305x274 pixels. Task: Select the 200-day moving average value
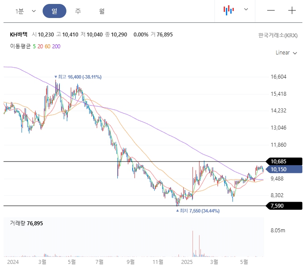[x=56, y=47]
